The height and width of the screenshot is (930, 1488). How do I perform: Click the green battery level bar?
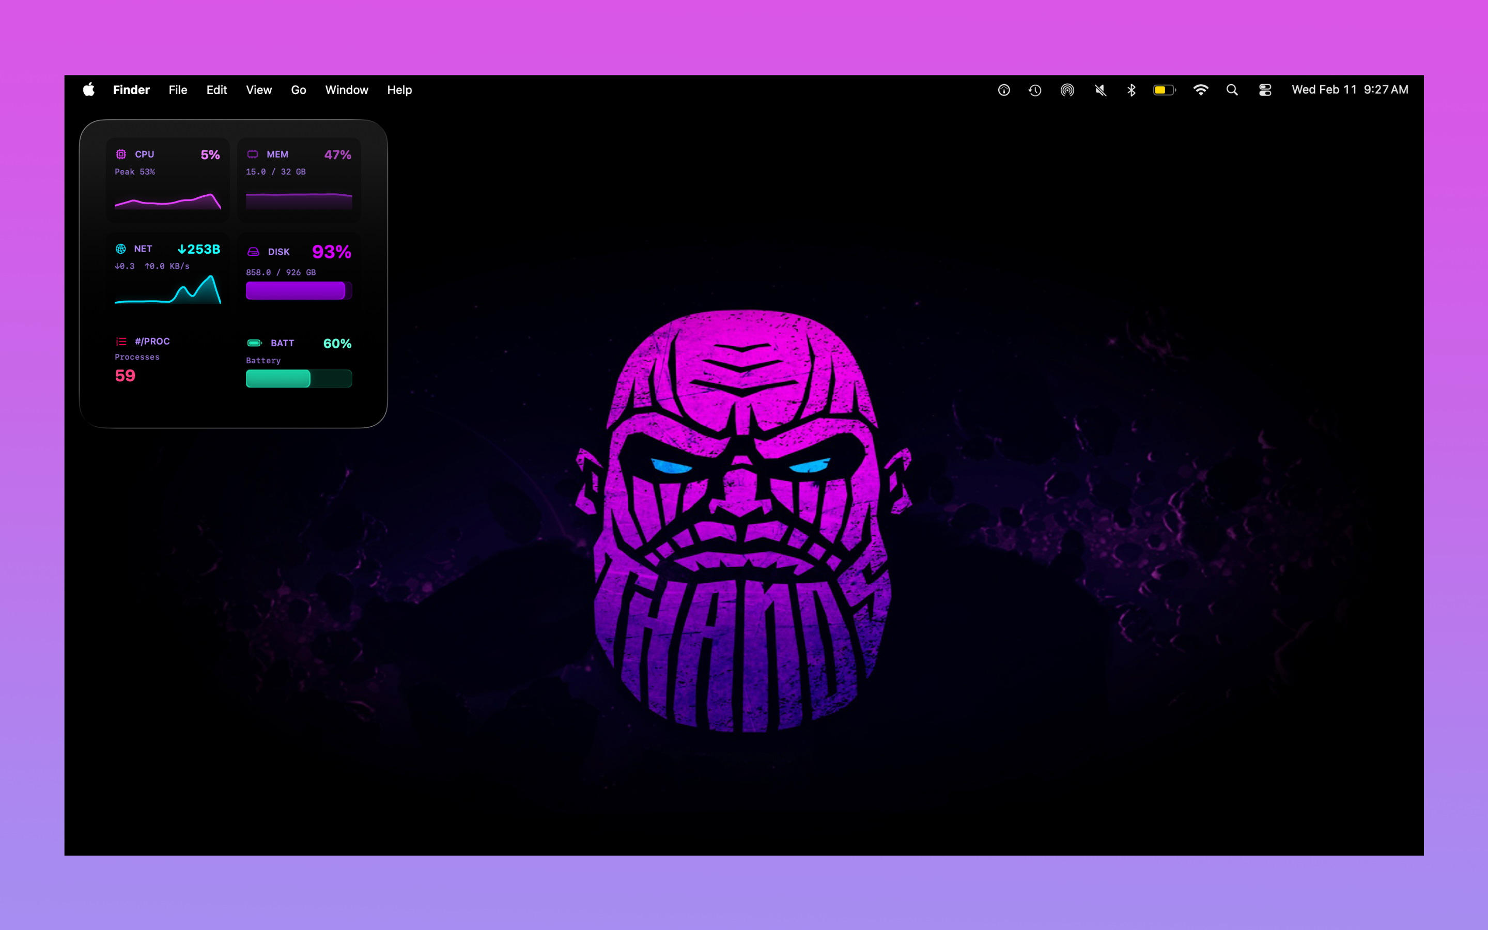(298, 378)
